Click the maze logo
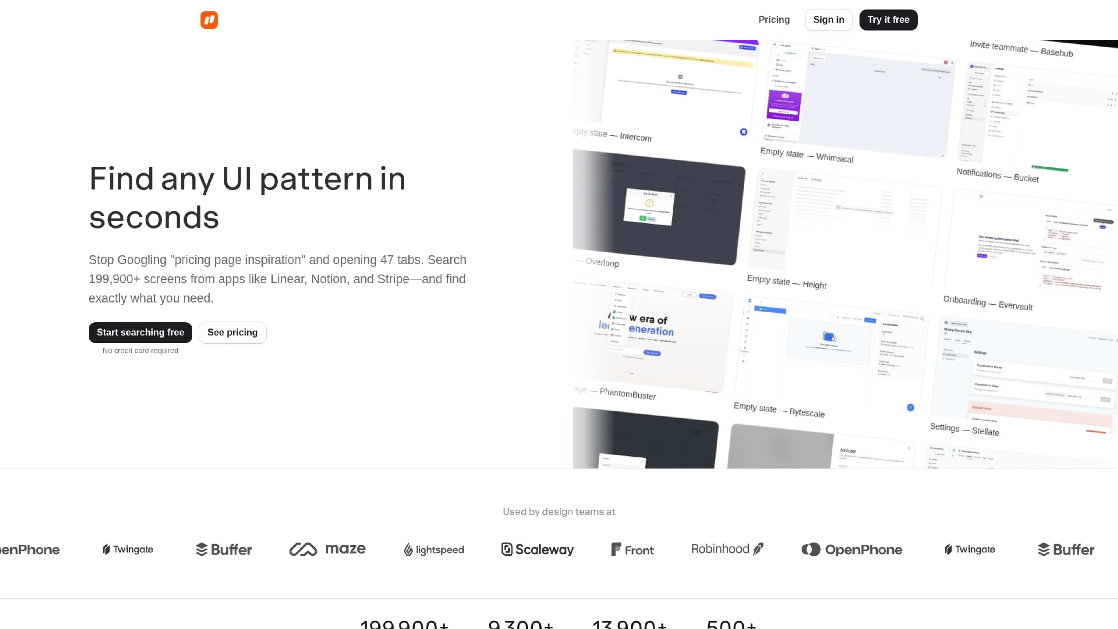Viewport: 1118px width, 629px height. pos(328,549)
